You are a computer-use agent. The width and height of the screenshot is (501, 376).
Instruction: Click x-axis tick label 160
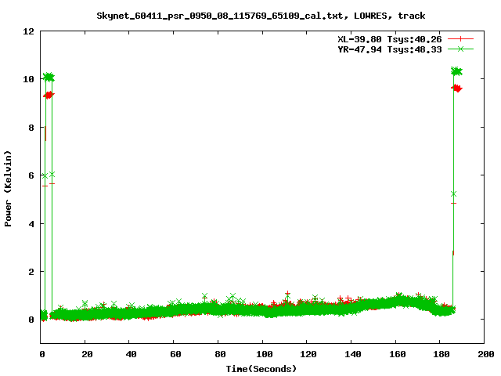click(398, 354)
